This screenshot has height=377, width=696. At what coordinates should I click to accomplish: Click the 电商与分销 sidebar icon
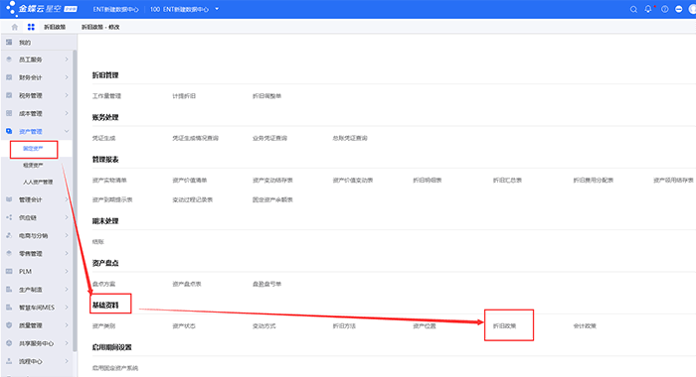(9, 235)
